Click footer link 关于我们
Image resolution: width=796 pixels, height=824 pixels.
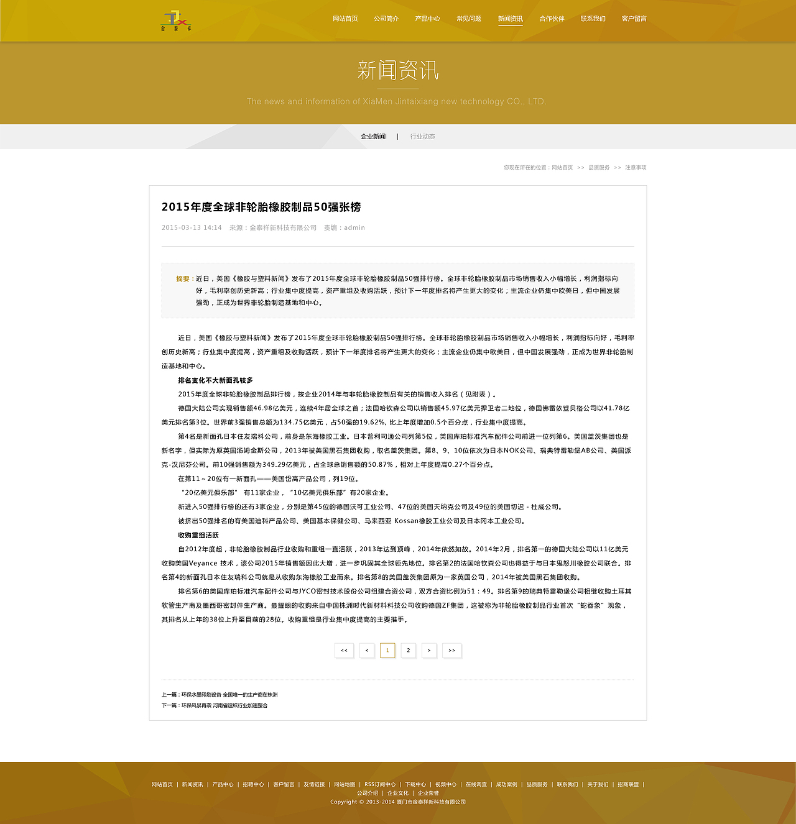(x=598, y=785)
